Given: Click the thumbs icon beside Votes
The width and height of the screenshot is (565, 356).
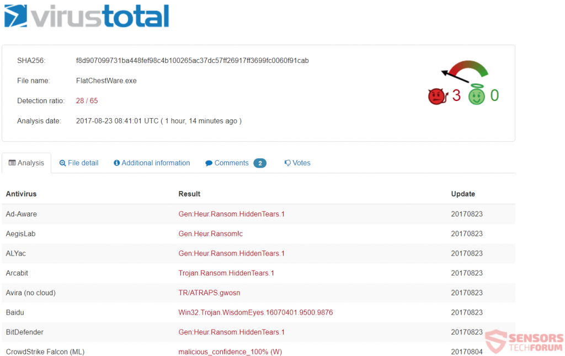Looking at the screenshot, I should pyautogui.click(x=287, y=163).
